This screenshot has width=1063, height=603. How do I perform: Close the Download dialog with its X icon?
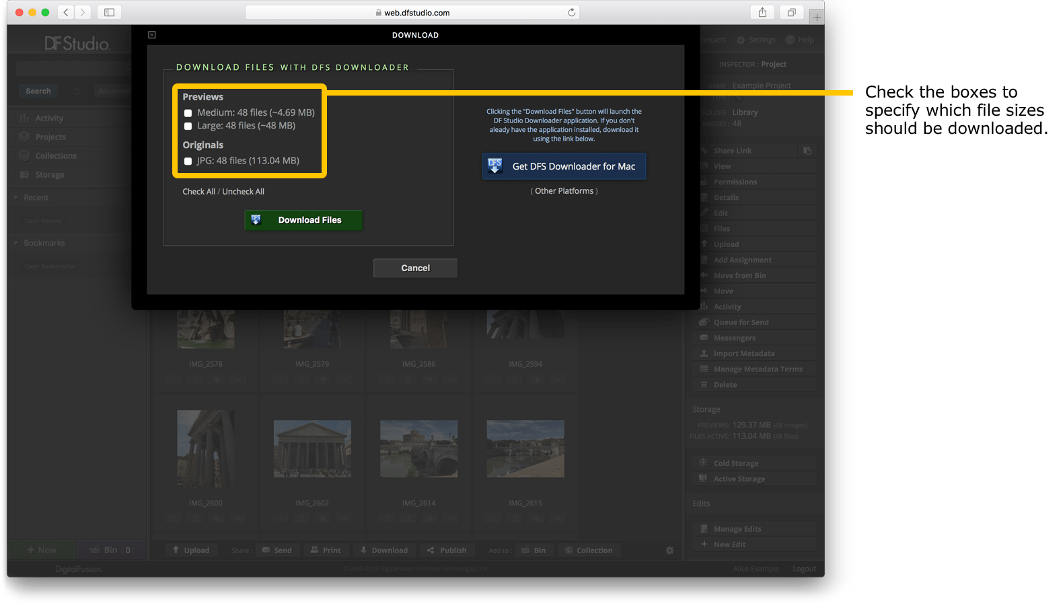pos(152,35)
